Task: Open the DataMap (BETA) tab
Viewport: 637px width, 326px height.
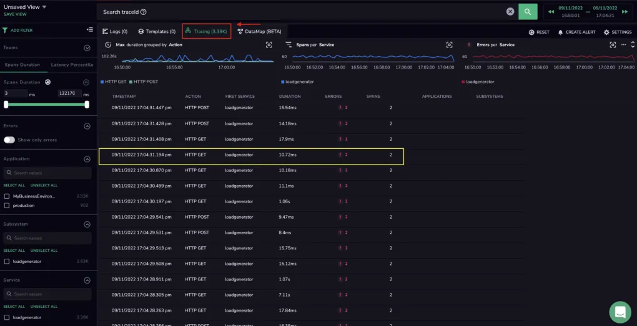Action: click(259, 31)
